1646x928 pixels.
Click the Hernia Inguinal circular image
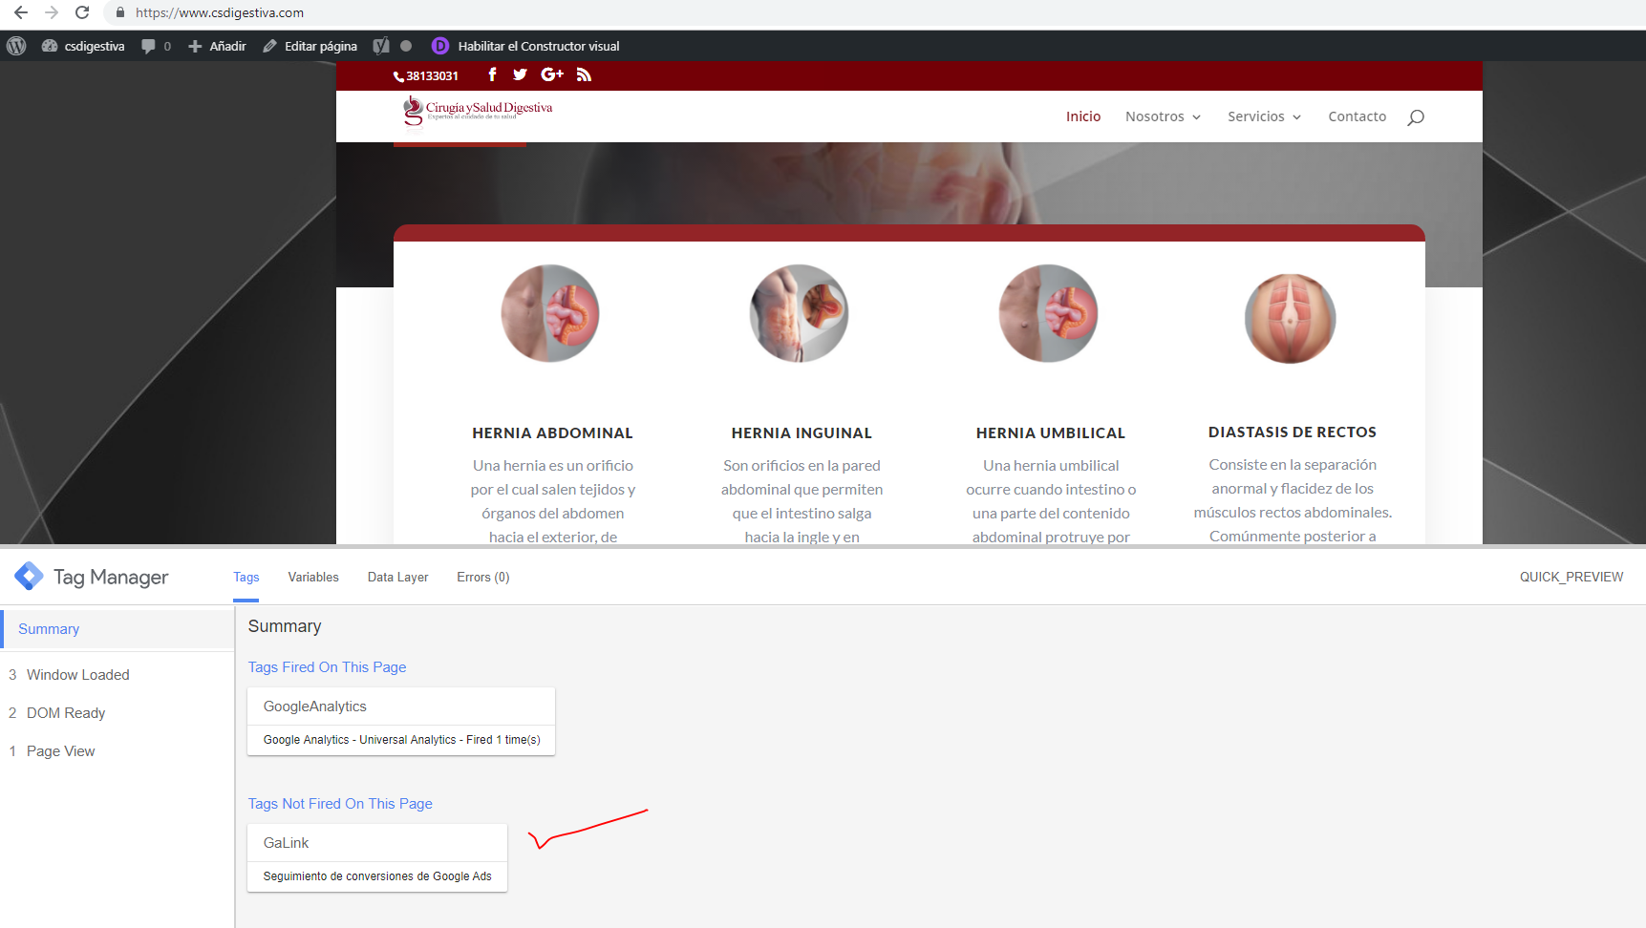coord(800,313)
